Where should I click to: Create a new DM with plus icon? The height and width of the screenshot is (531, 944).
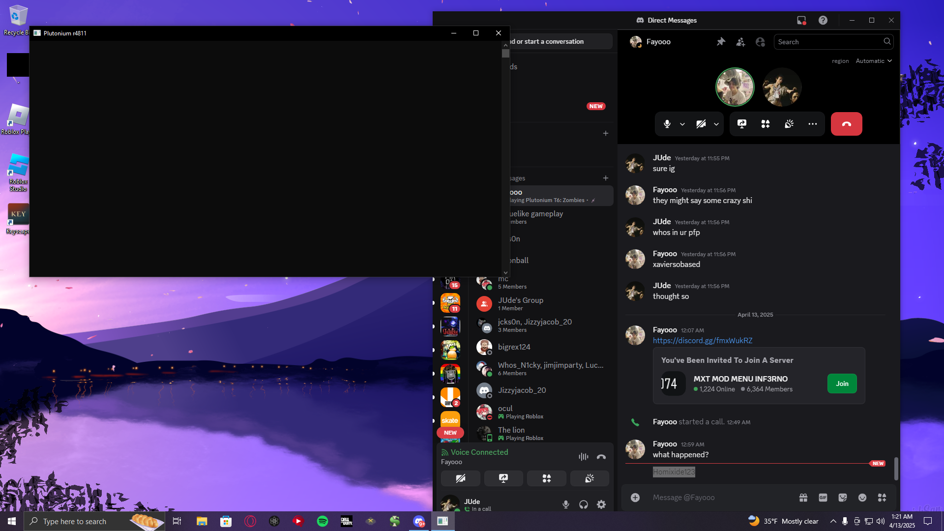coord(606,178)
